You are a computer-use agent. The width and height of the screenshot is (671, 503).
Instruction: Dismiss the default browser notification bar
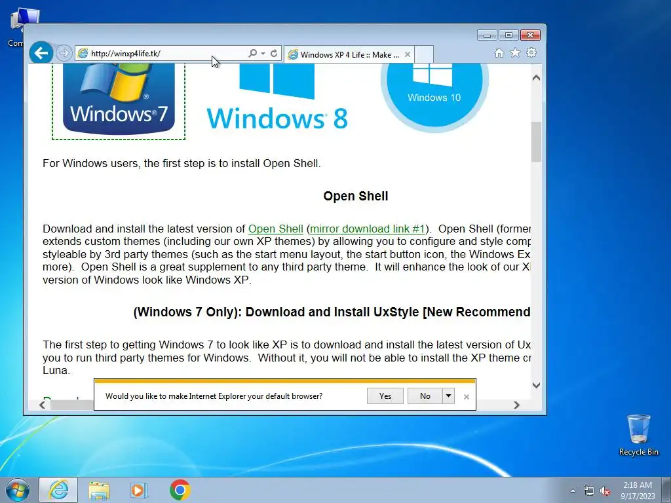[467, 397]
